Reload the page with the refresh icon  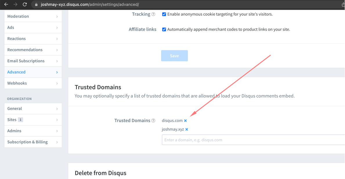(x=25, y=4)
